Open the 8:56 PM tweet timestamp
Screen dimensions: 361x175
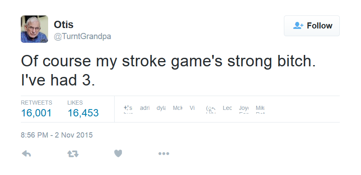[x=57, y=135]
